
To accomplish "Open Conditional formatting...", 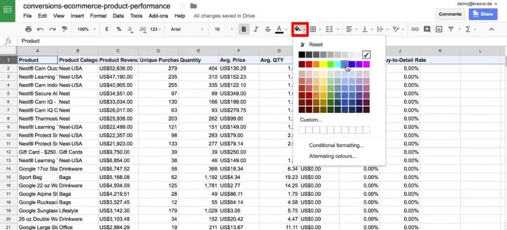I will (x=336, y=145).
